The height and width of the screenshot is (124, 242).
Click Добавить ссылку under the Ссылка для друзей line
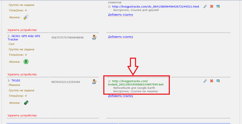(120, 15)
